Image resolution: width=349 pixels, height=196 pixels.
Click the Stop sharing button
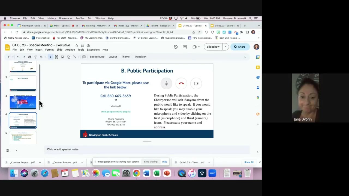tap(151, 162)
